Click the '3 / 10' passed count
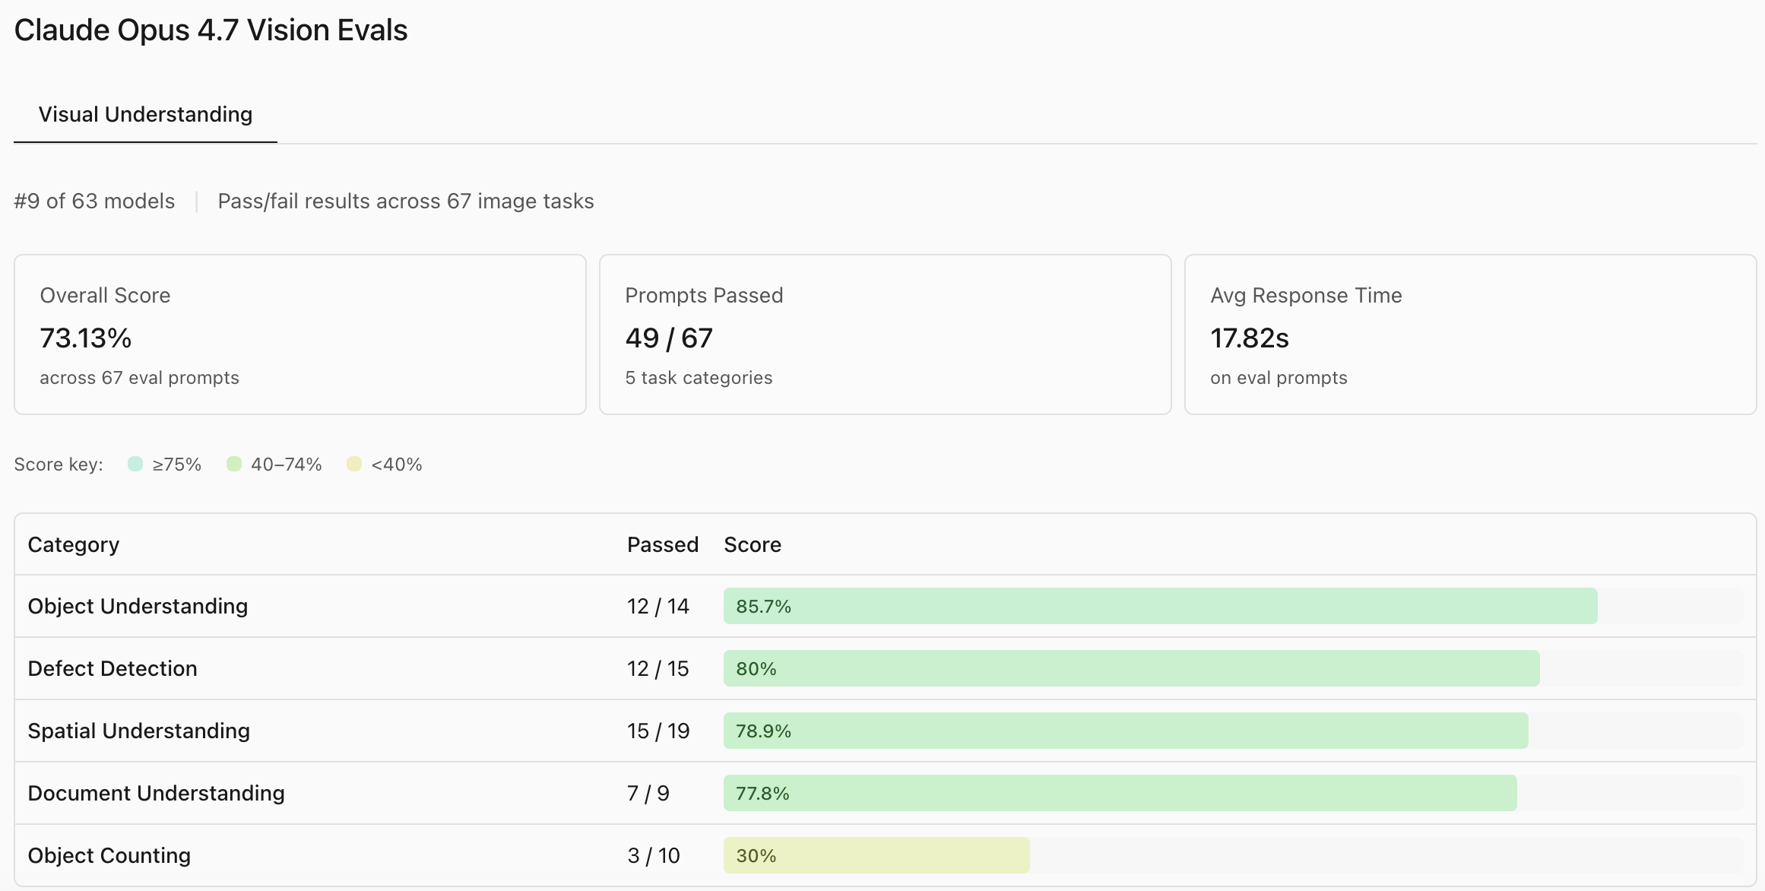 (654, 855)
